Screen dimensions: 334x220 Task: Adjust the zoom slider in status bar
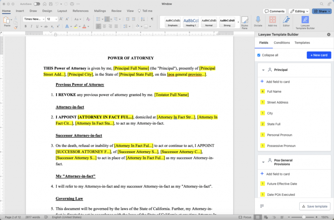pyautogui.click(x=304, y=217)
